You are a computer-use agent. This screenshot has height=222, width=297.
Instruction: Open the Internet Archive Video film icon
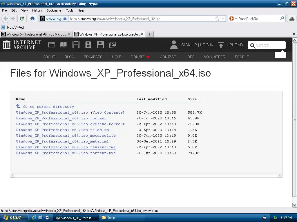point(76,45)
